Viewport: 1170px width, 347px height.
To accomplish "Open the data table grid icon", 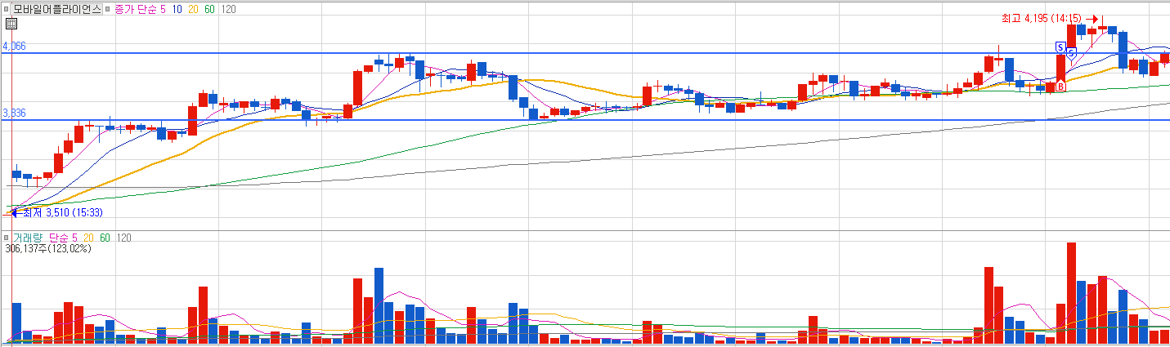I will click(x=11, y=23).
